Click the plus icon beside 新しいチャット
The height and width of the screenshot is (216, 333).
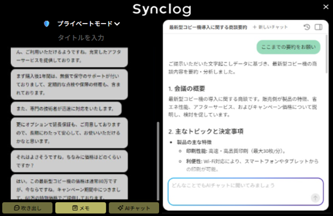tap(255, 27)
